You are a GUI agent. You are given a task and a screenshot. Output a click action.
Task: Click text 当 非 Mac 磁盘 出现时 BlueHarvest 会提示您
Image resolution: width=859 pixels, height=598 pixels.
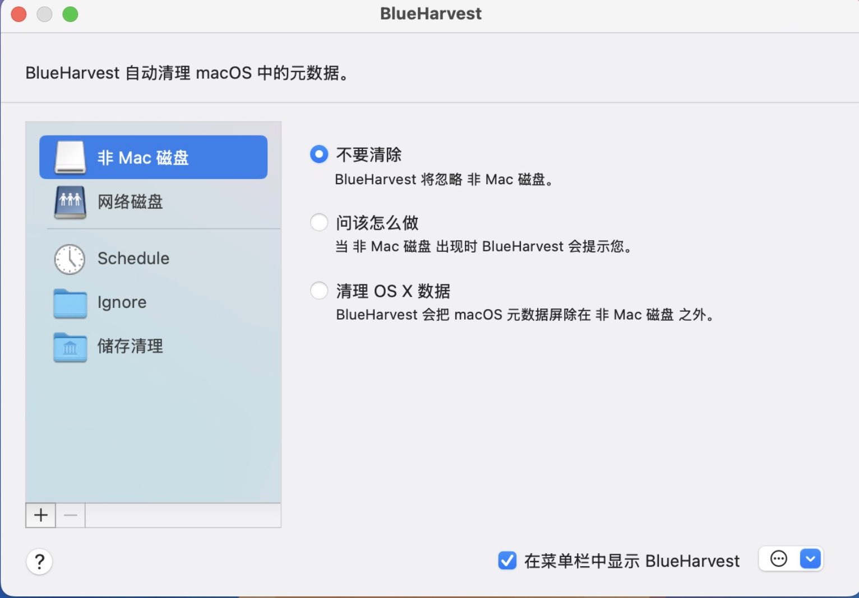[x=484, y=246]
